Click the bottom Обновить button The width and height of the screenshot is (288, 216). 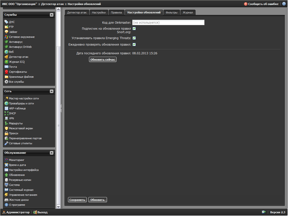(x=97, y=200)
